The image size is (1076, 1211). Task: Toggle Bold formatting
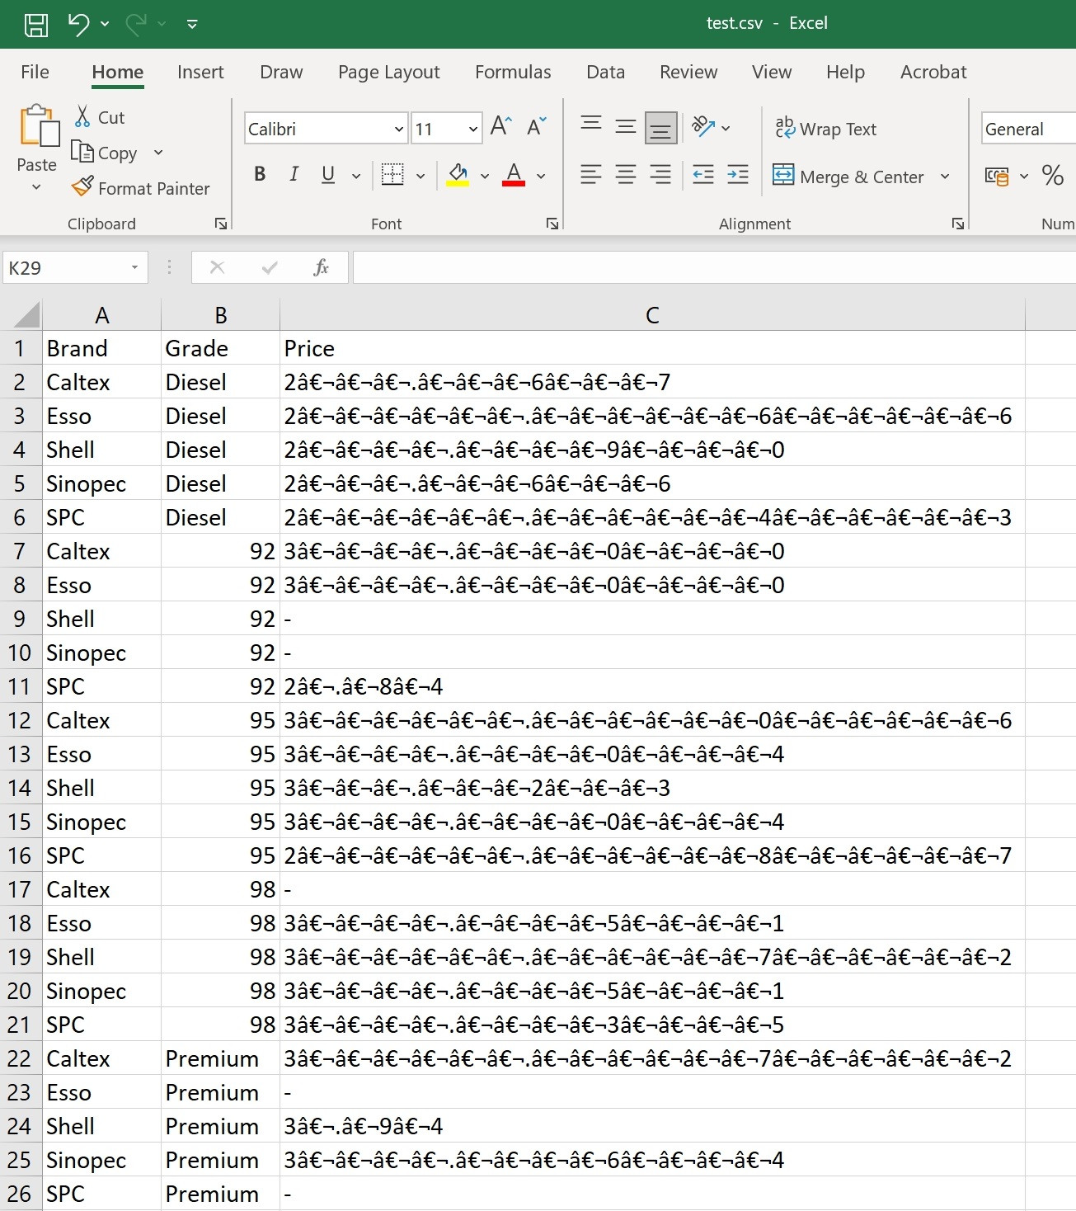point(260,174)
